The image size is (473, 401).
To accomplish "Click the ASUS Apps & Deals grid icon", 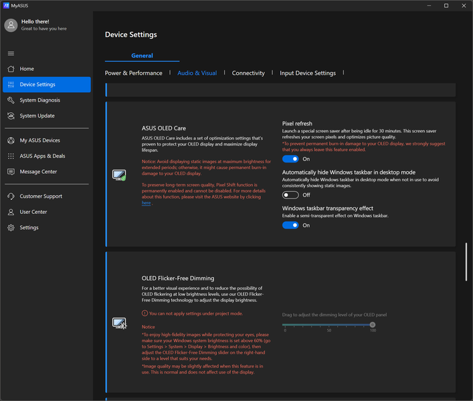I will click(11, 156).
